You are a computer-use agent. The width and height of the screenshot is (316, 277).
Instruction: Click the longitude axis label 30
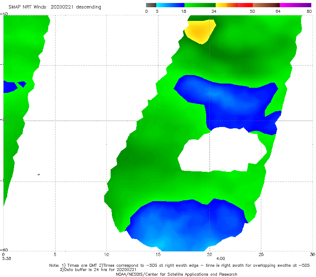(313, 254)
